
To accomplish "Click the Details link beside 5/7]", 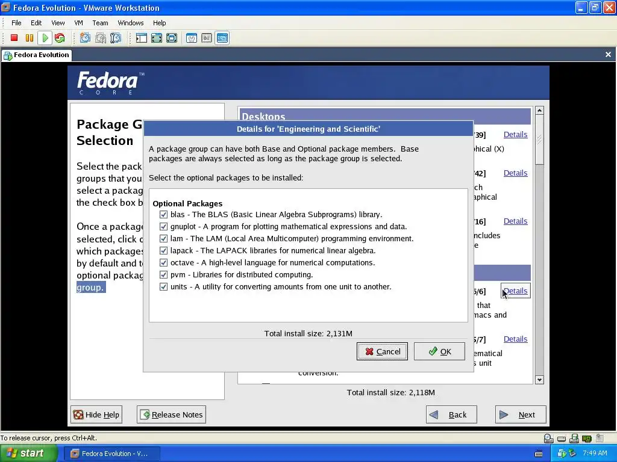I will pyautogui.click(x=516, y=339).
